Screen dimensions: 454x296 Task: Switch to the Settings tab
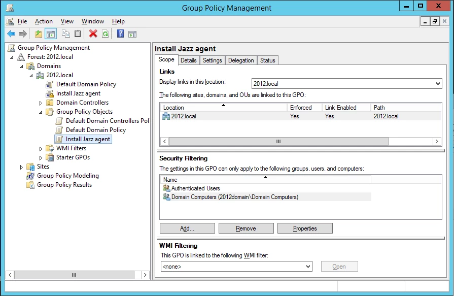[212, 60]
